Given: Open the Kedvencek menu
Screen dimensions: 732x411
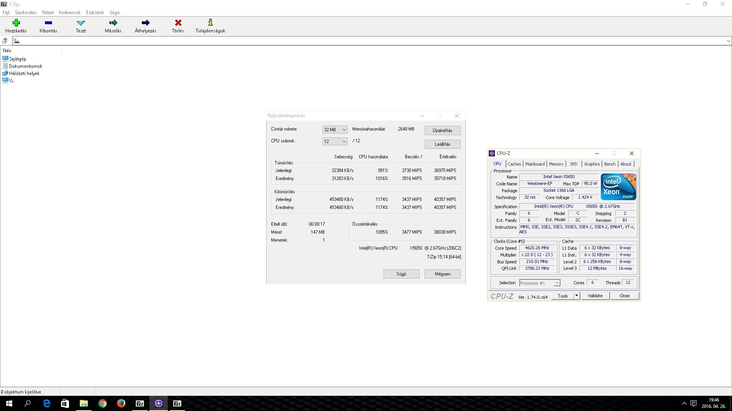Looking at the screenshot, I should point(70,13).
